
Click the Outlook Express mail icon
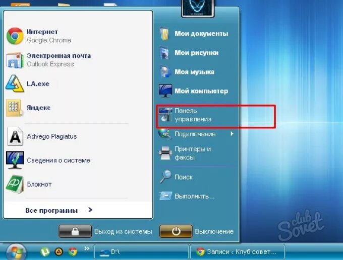click(x=15, y=60)
